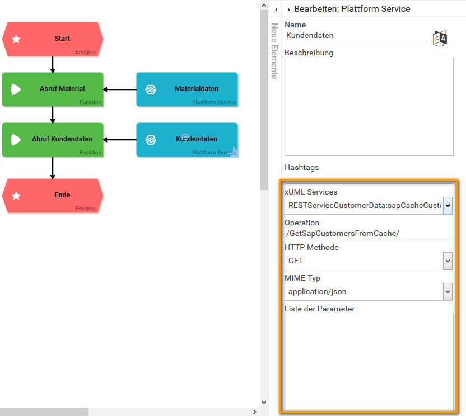Select the Start element in the diagram
The height and width of the screenshot is (416, 466).
pyautogui.click(x=62, y=39)
